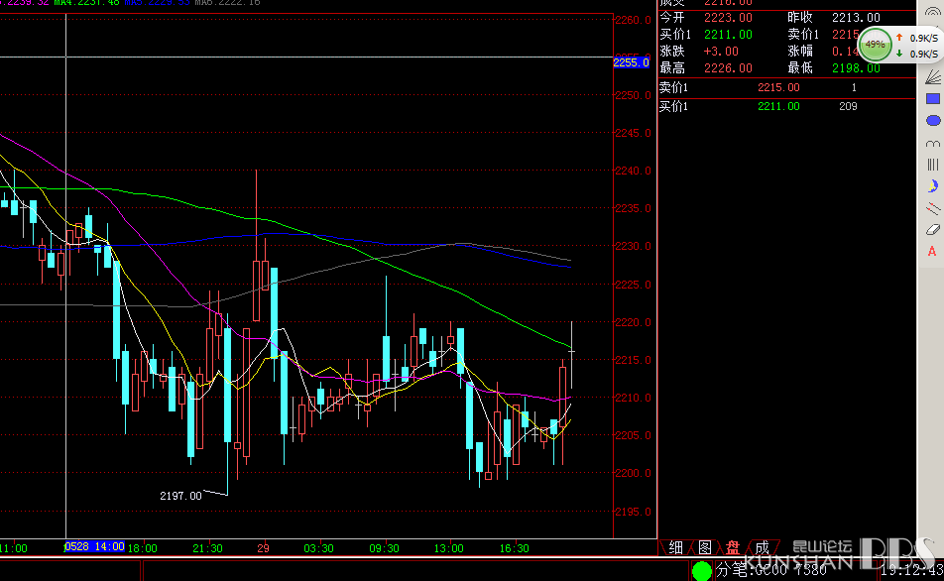The width and height of the screenshot is (944, 581).
Task: Select the parallel channel lines tool
Action: click(x=932, y=208)
